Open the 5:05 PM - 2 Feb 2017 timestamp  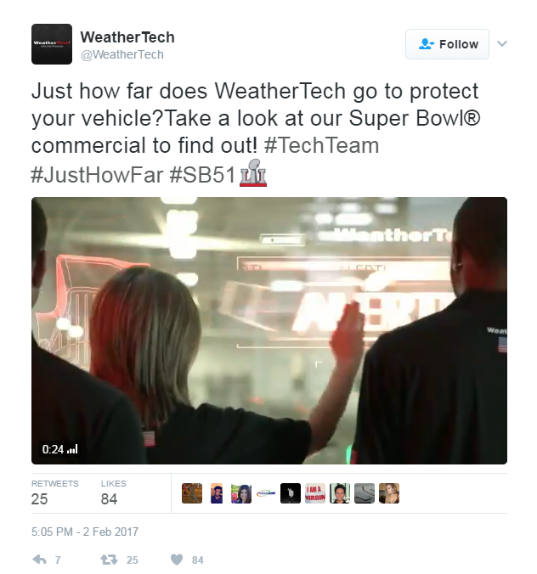[85, 532]
